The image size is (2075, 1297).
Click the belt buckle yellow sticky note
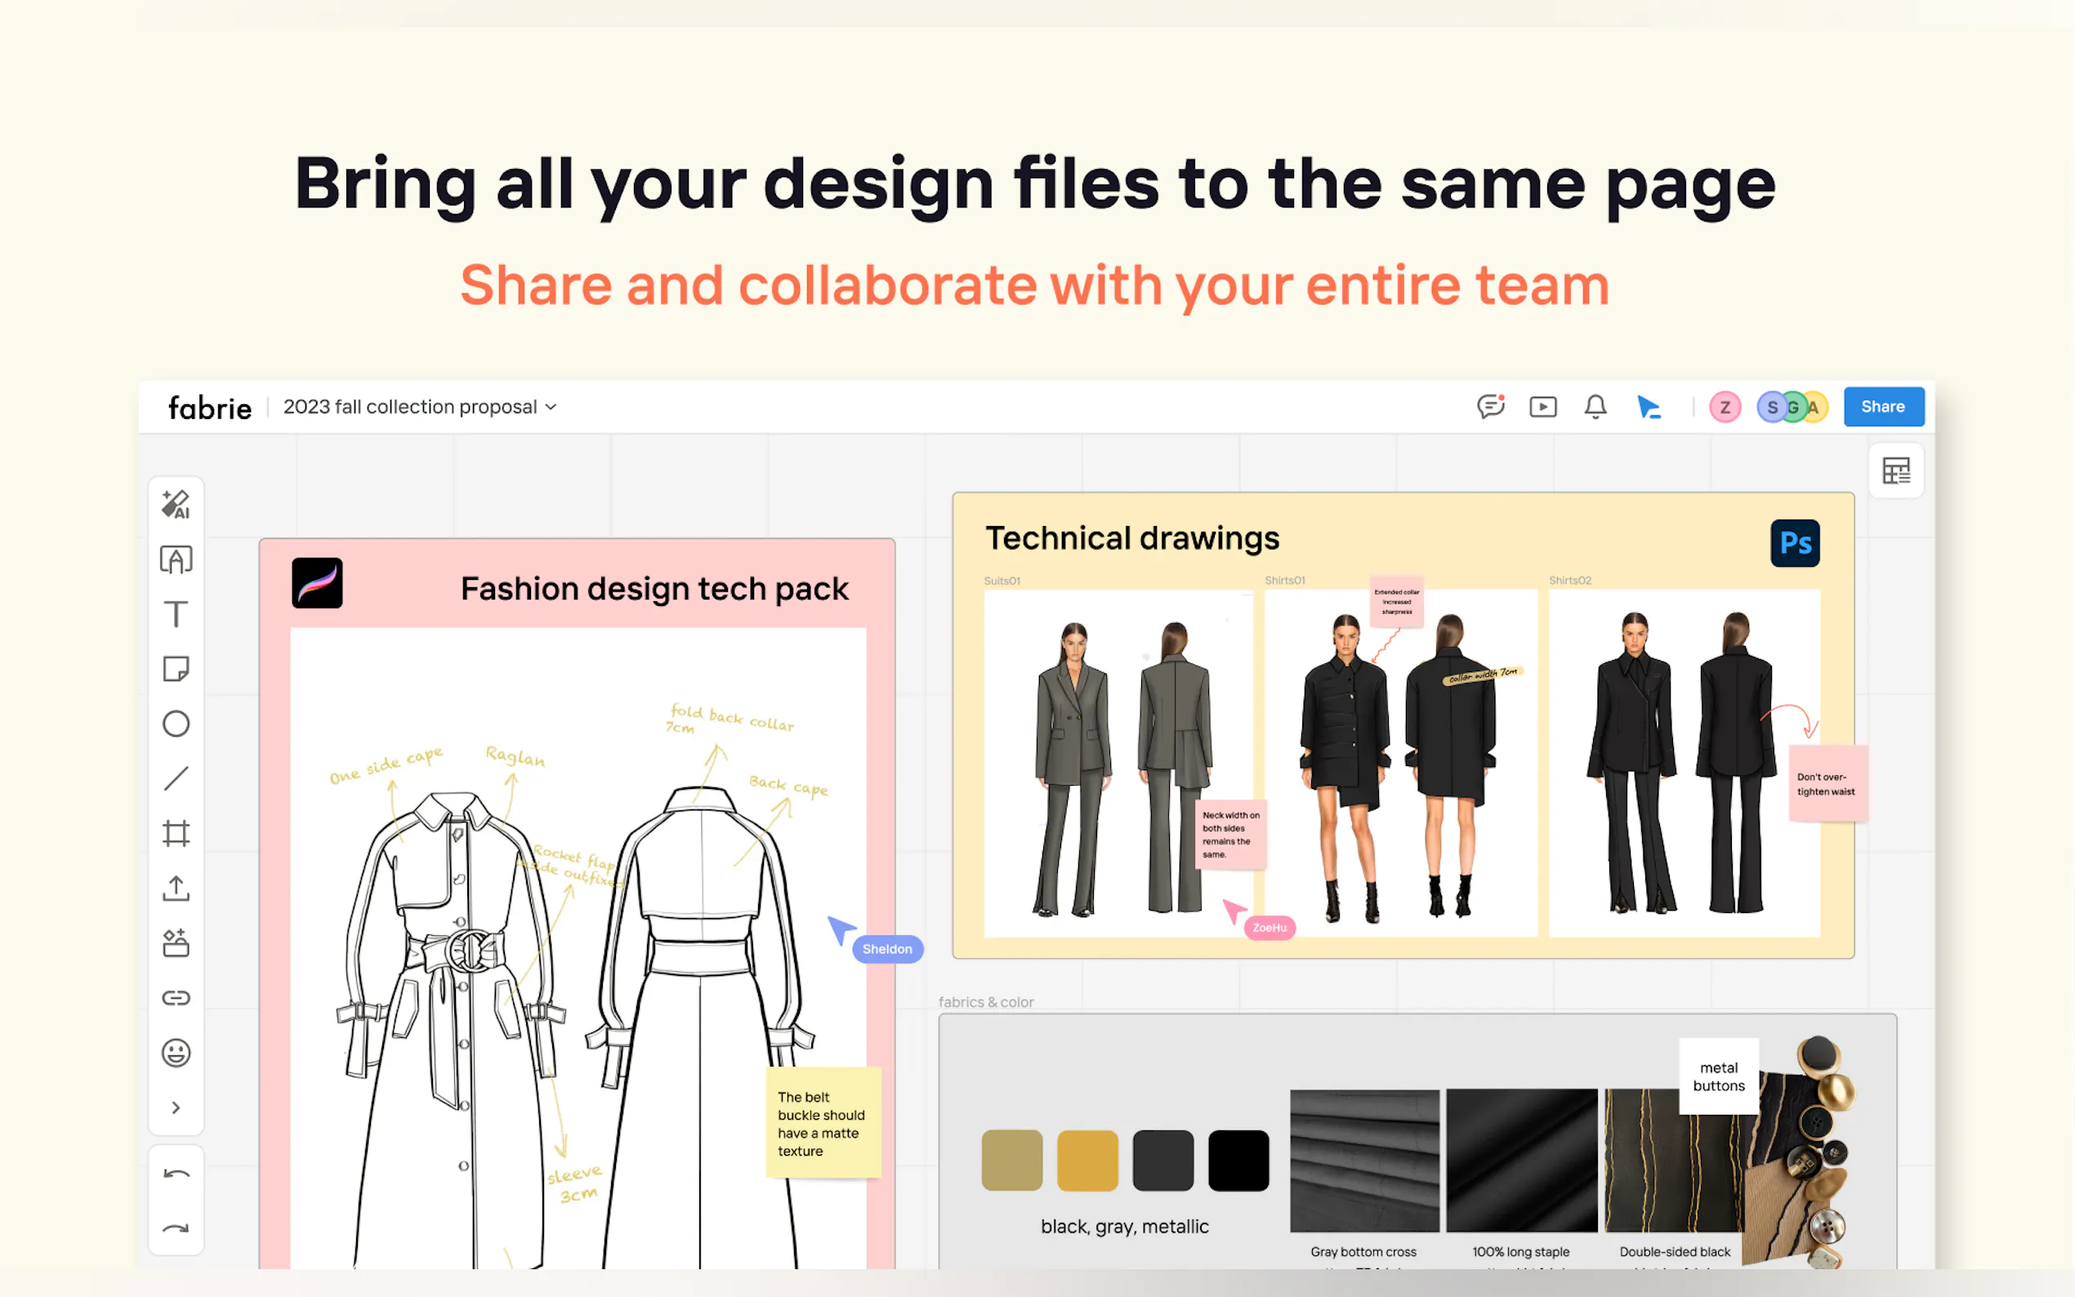click(823, 1123)
